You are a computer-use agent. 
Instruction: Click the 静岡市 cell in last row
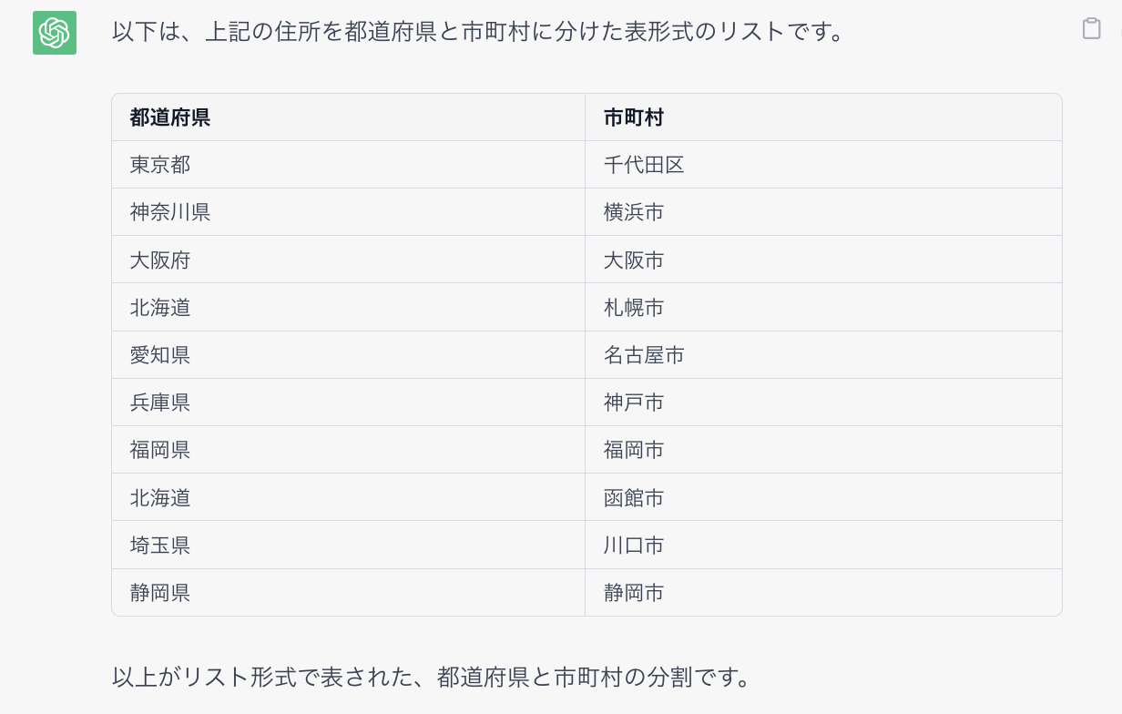(x=823, y=593)
